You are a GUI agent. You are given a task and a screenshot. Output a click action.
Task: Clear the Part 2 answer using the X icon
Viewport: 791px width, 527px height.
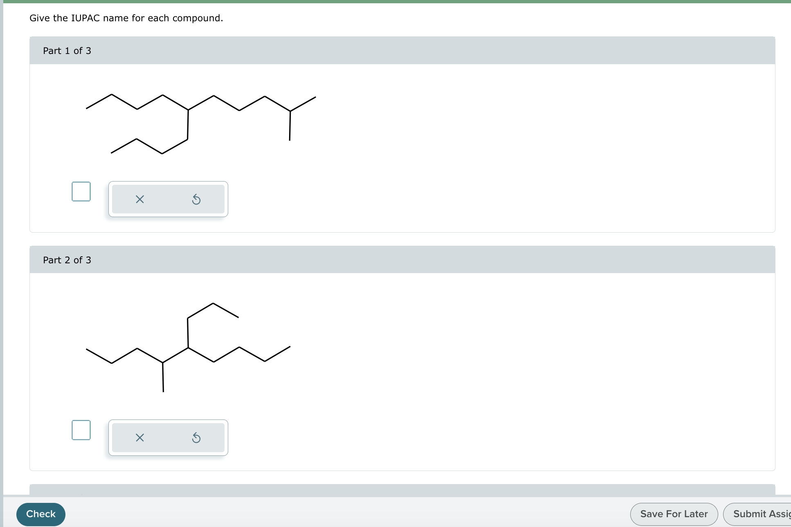point(139,438)
